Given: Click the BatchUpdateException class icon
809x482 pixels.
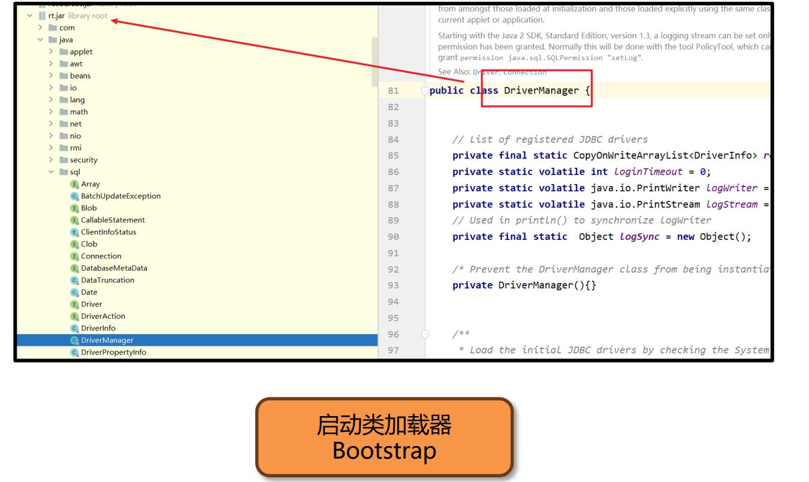Looking at the screenshot, I should [x=74, y=196].
